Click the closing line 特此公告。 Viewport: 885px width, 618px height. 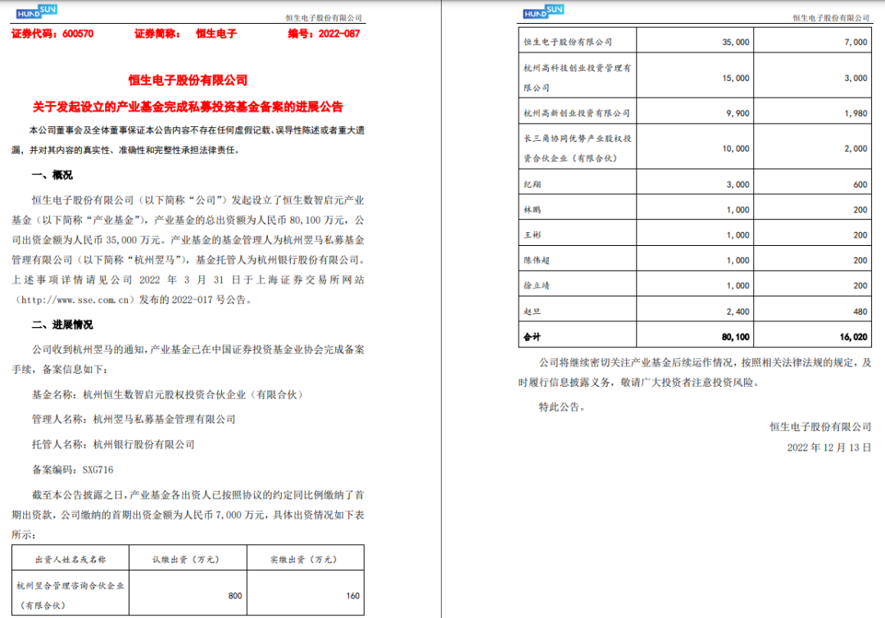point(562,407)
